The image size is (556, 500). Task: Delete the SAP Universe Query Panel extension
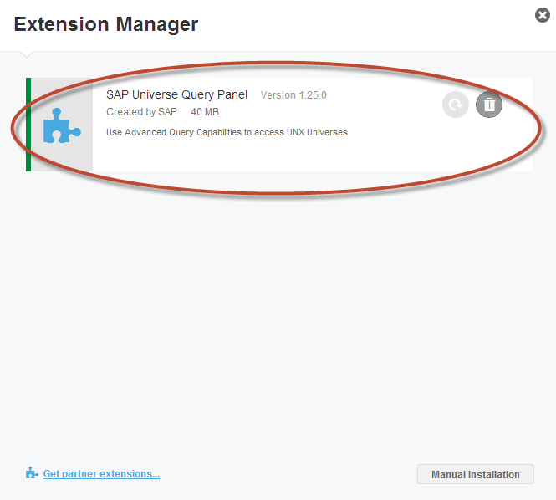[x=489, y=105]
